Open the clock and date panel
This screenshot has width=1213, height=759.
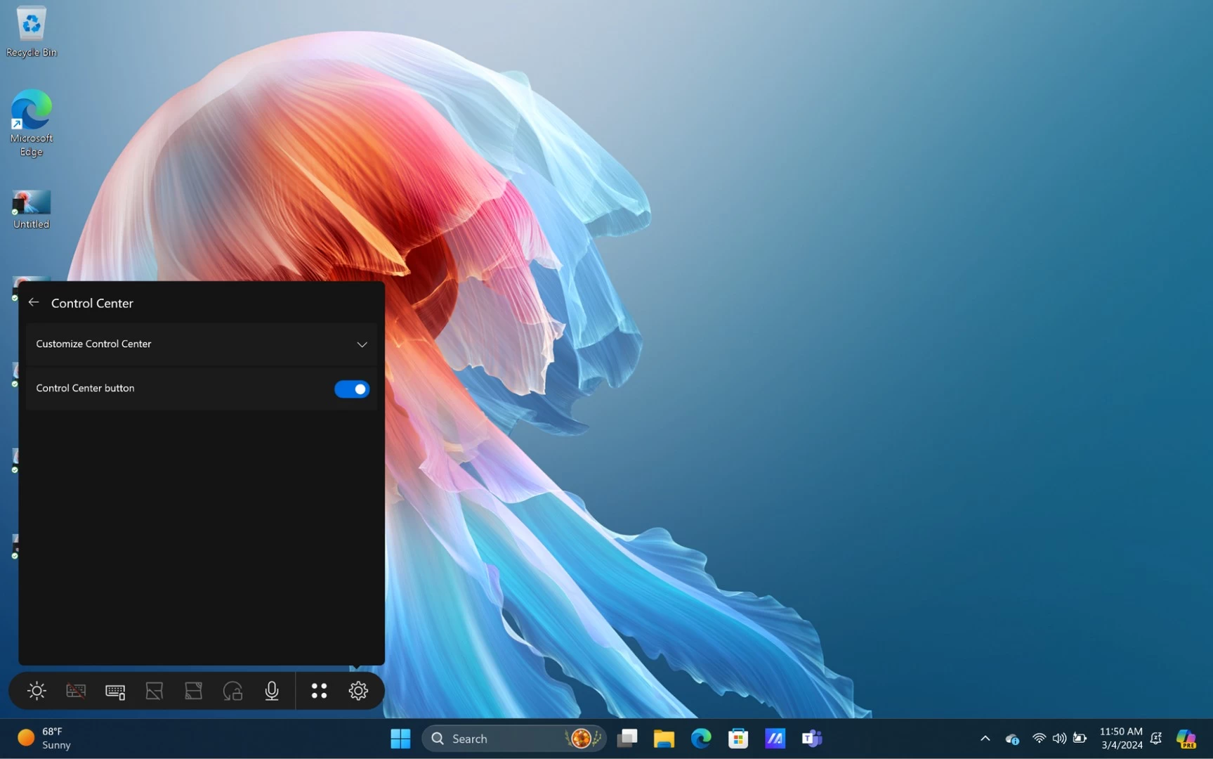point(1121,738)
